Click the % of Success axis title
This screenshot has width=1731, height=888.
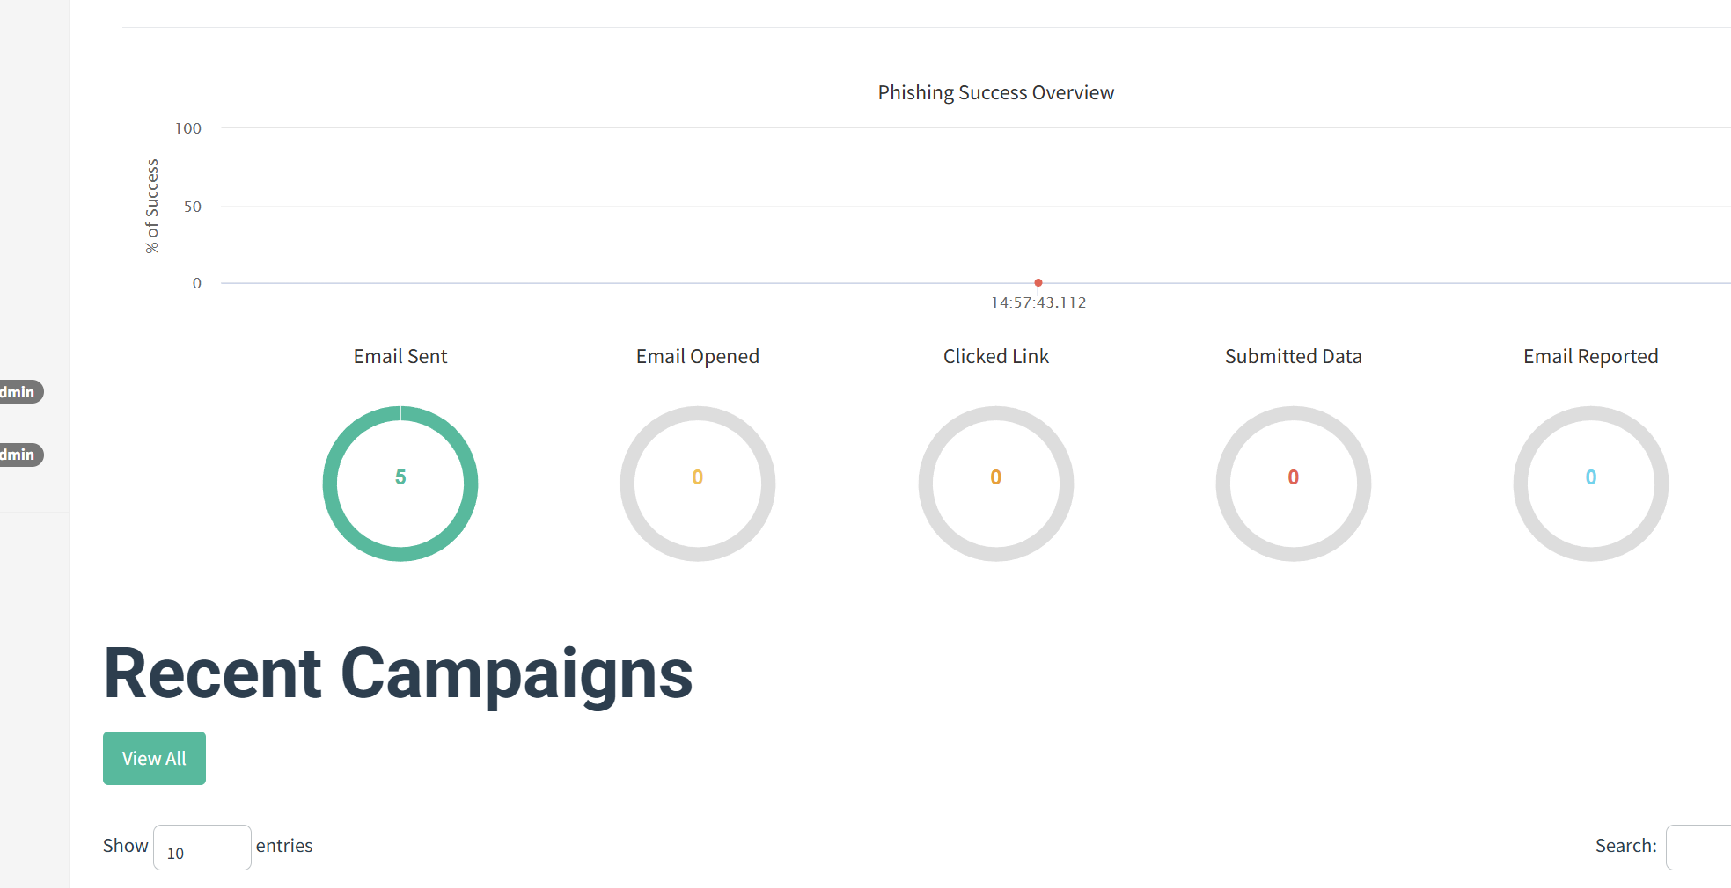(152, 206)
